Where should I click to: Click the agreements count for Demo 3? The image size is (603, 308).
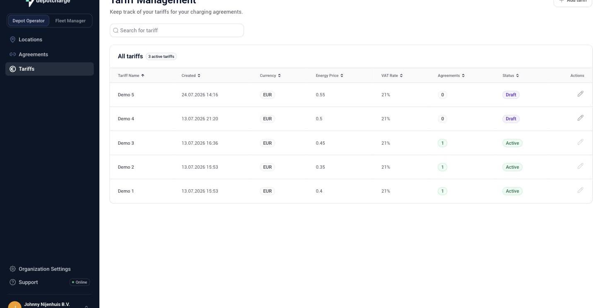[442, 143]
